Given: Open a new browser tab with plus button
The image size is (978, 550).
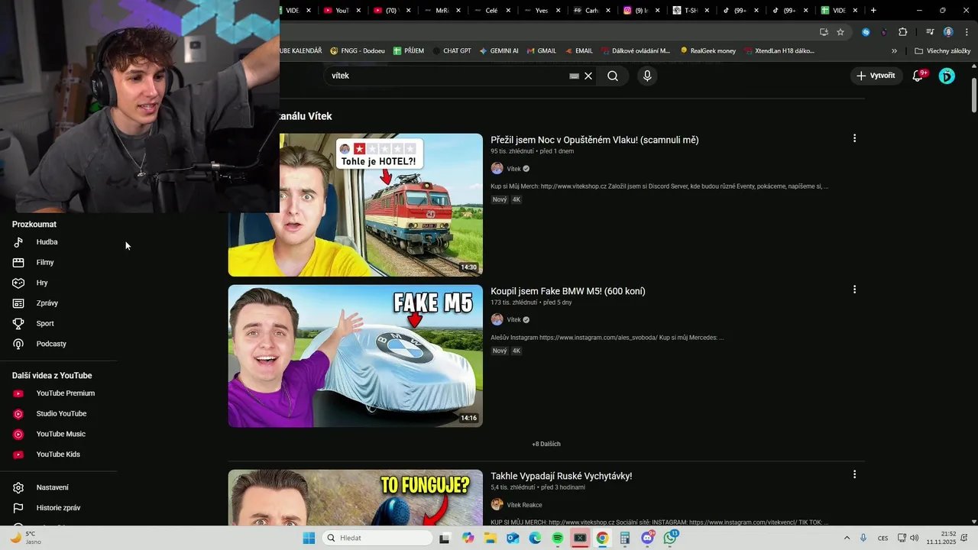Looking at the screenshot, I should pos(873,11).
